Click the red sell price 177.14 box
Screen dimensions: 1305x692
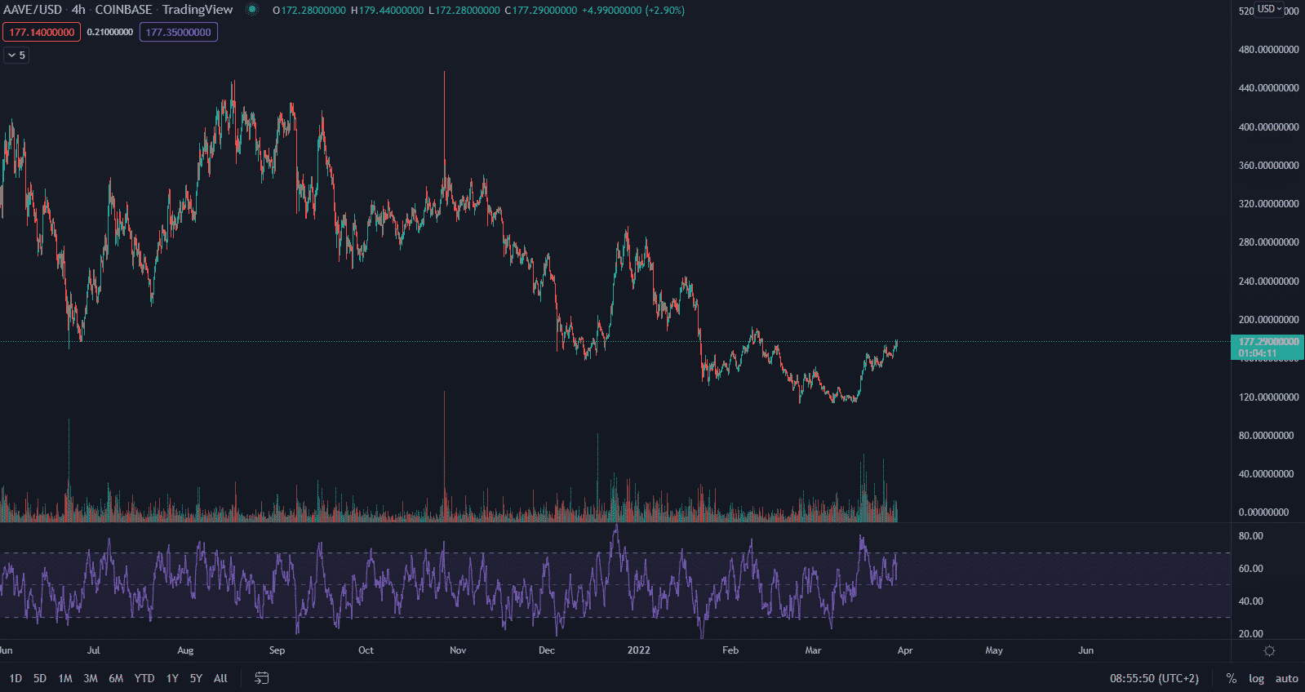click(x=42, y=33)
